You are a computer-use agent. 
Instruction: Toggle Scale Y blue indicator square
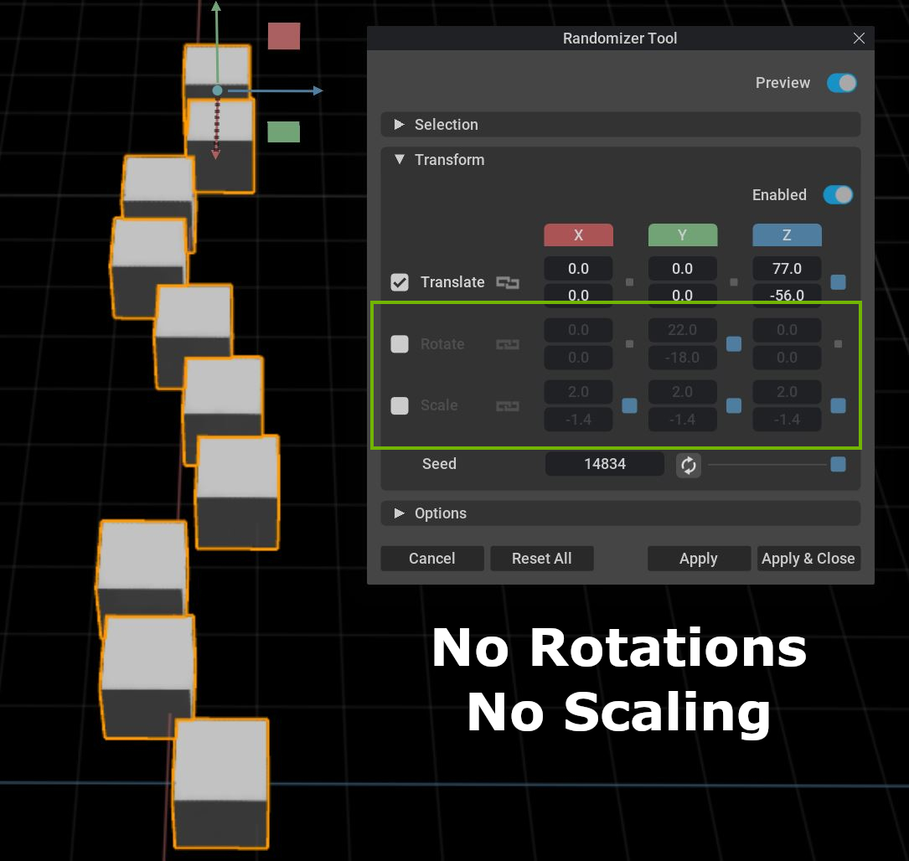[733, 405]
